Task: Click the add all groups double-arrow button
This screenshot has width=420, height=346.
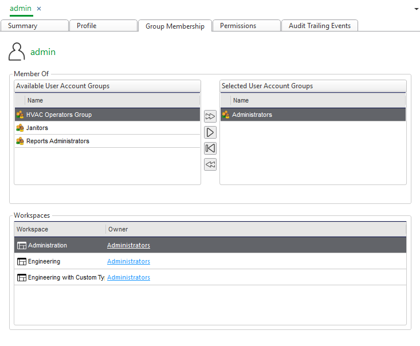Action: (210, 116)
